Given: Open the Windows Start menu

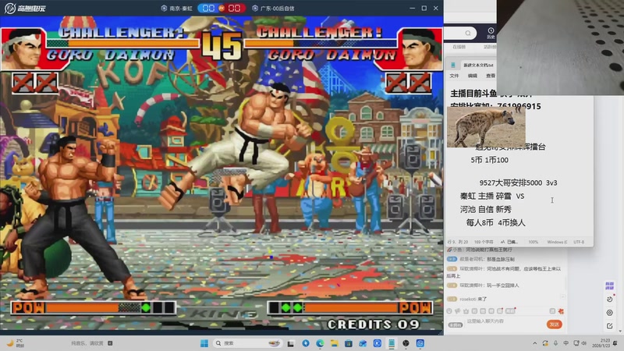Looking at the screenshot, I should point(204,343).
